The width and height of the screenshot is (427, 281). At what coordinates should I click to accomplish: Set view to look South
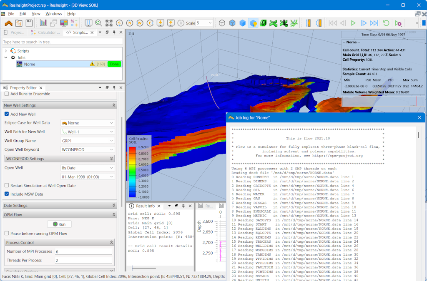coord(119,23)
